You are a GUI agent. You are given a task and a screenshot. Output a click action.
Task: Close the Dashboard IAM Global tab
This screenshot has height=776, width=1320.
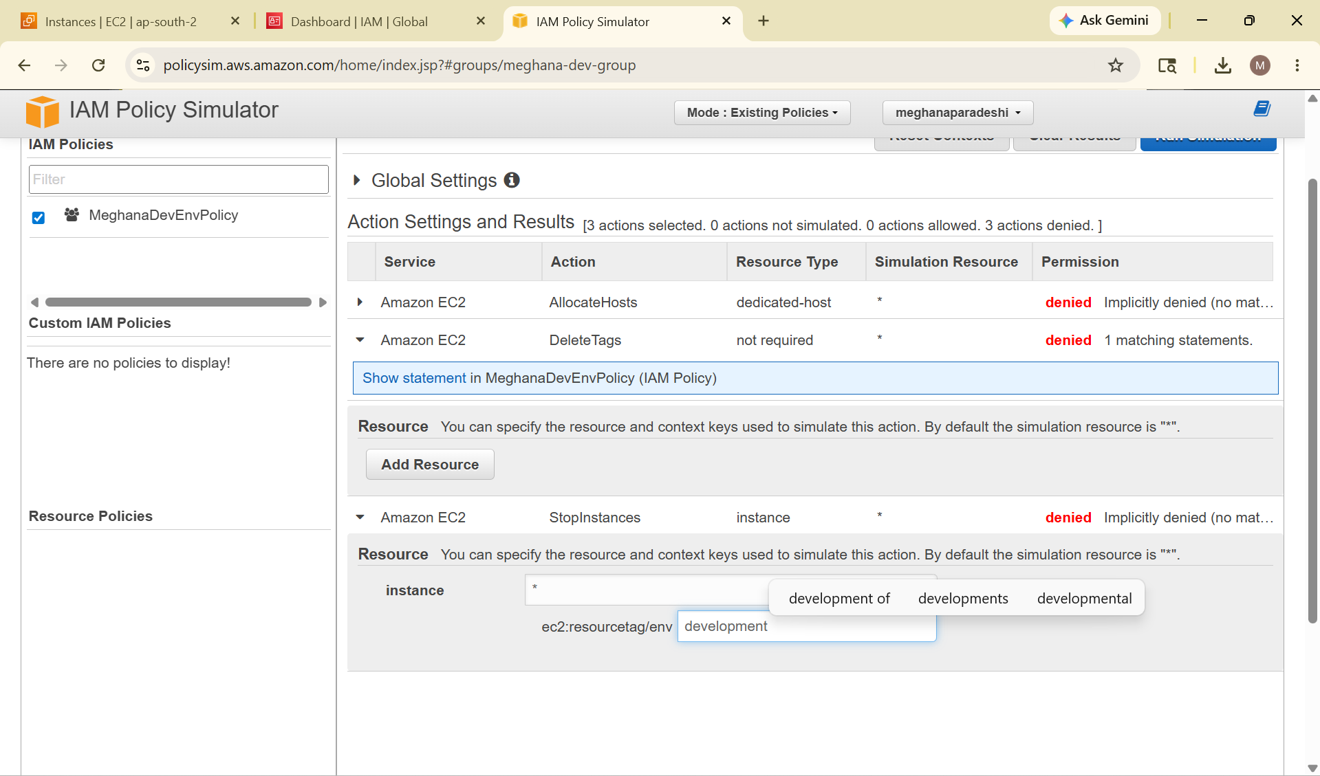[481, 21]
